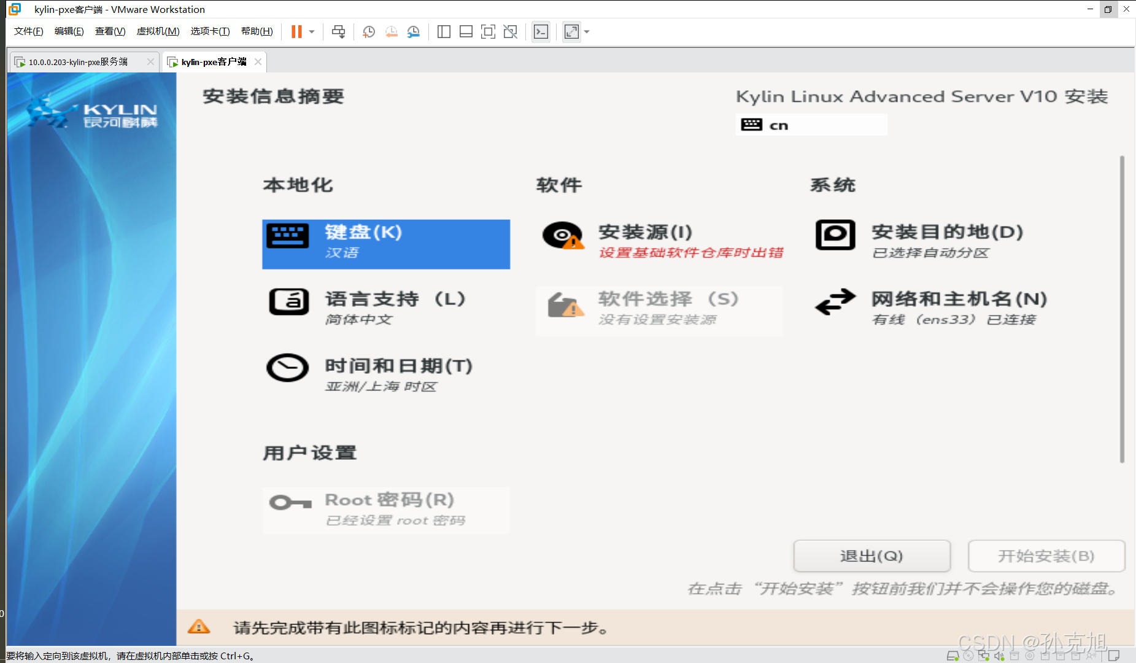Take a snapshot of the VM
1136x663 pixels.
(369, 31)
